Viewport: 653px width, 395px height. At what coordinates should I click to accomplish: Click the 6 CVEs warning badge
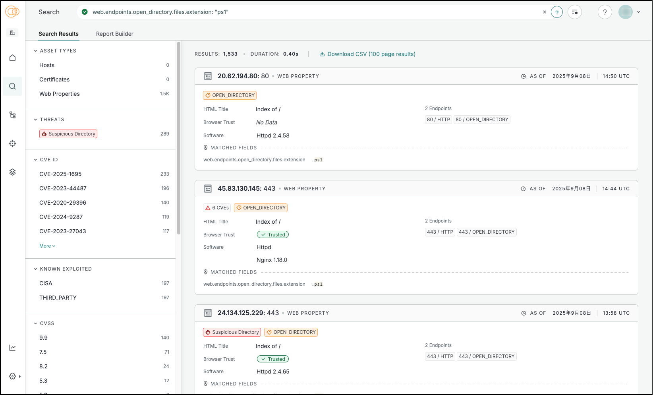[x=217, y=208]
